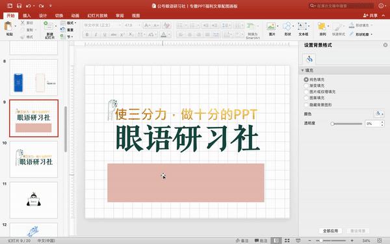Image resolution: width=390 pixels, height=244 pixels.
Task: Open the font name combo box
Action: click(x=102, y=25)
